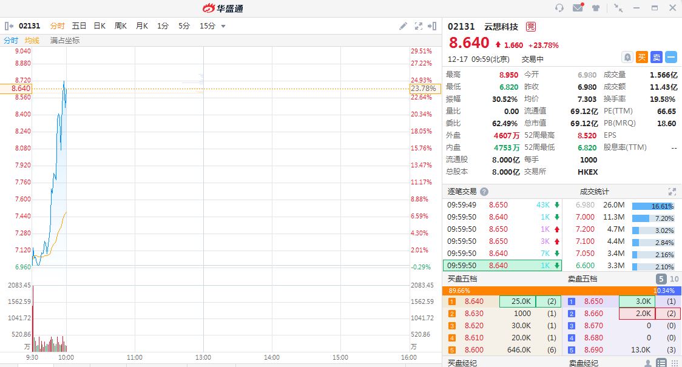Show the 5分 minute chart
The width and height of the screenshot is (682, 367).
coord(184,26)
